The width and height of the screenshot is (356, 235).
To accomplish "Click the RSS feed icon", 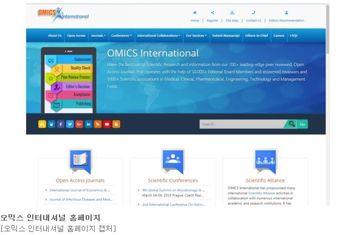I will coord(98,124).
